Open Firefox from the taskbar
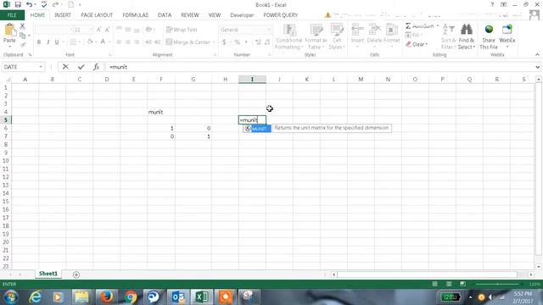The width and height of the screenshot is (543, 305). tap(107, 297)
